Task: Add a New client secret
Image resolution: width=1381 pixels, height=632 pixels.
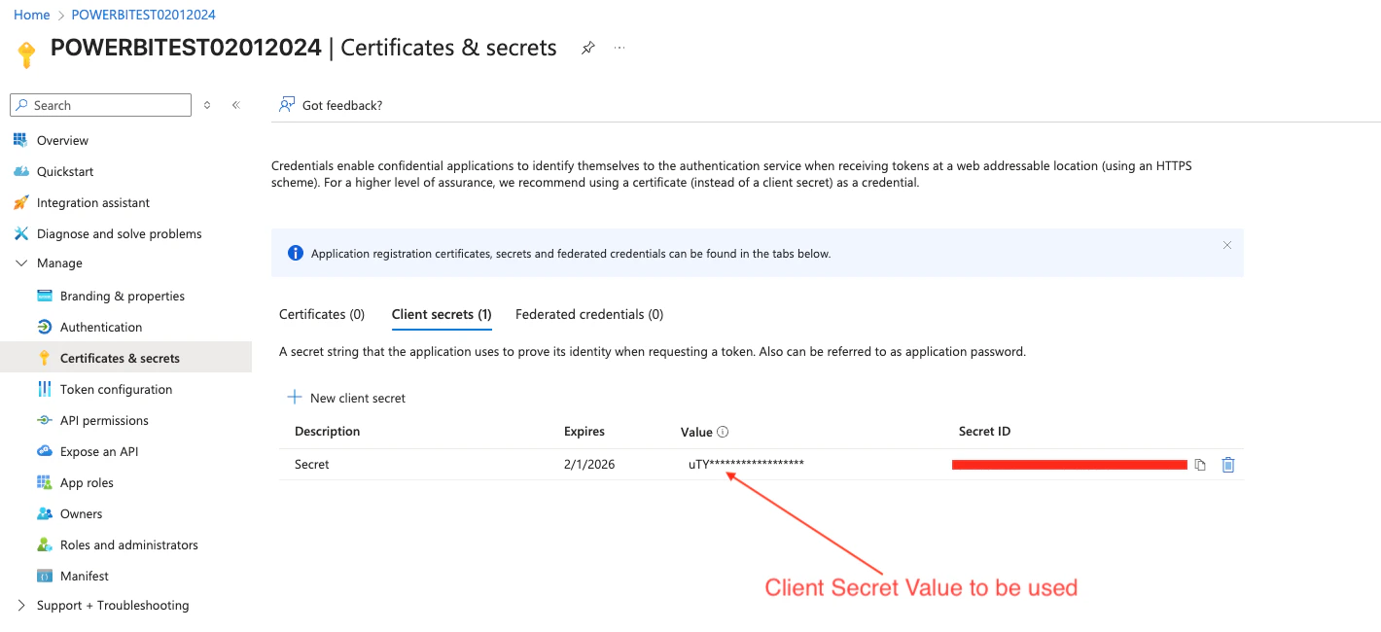Action: pos(346,398)
